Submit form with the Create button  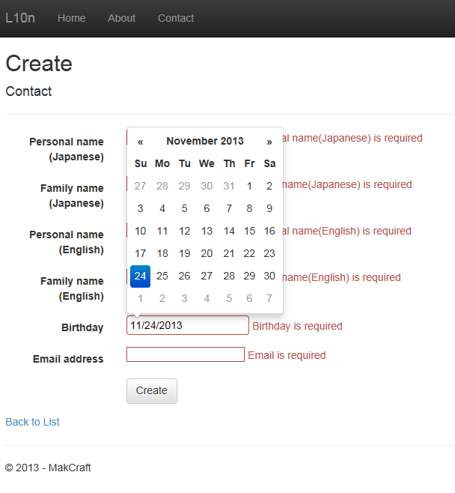coord(152,391)
